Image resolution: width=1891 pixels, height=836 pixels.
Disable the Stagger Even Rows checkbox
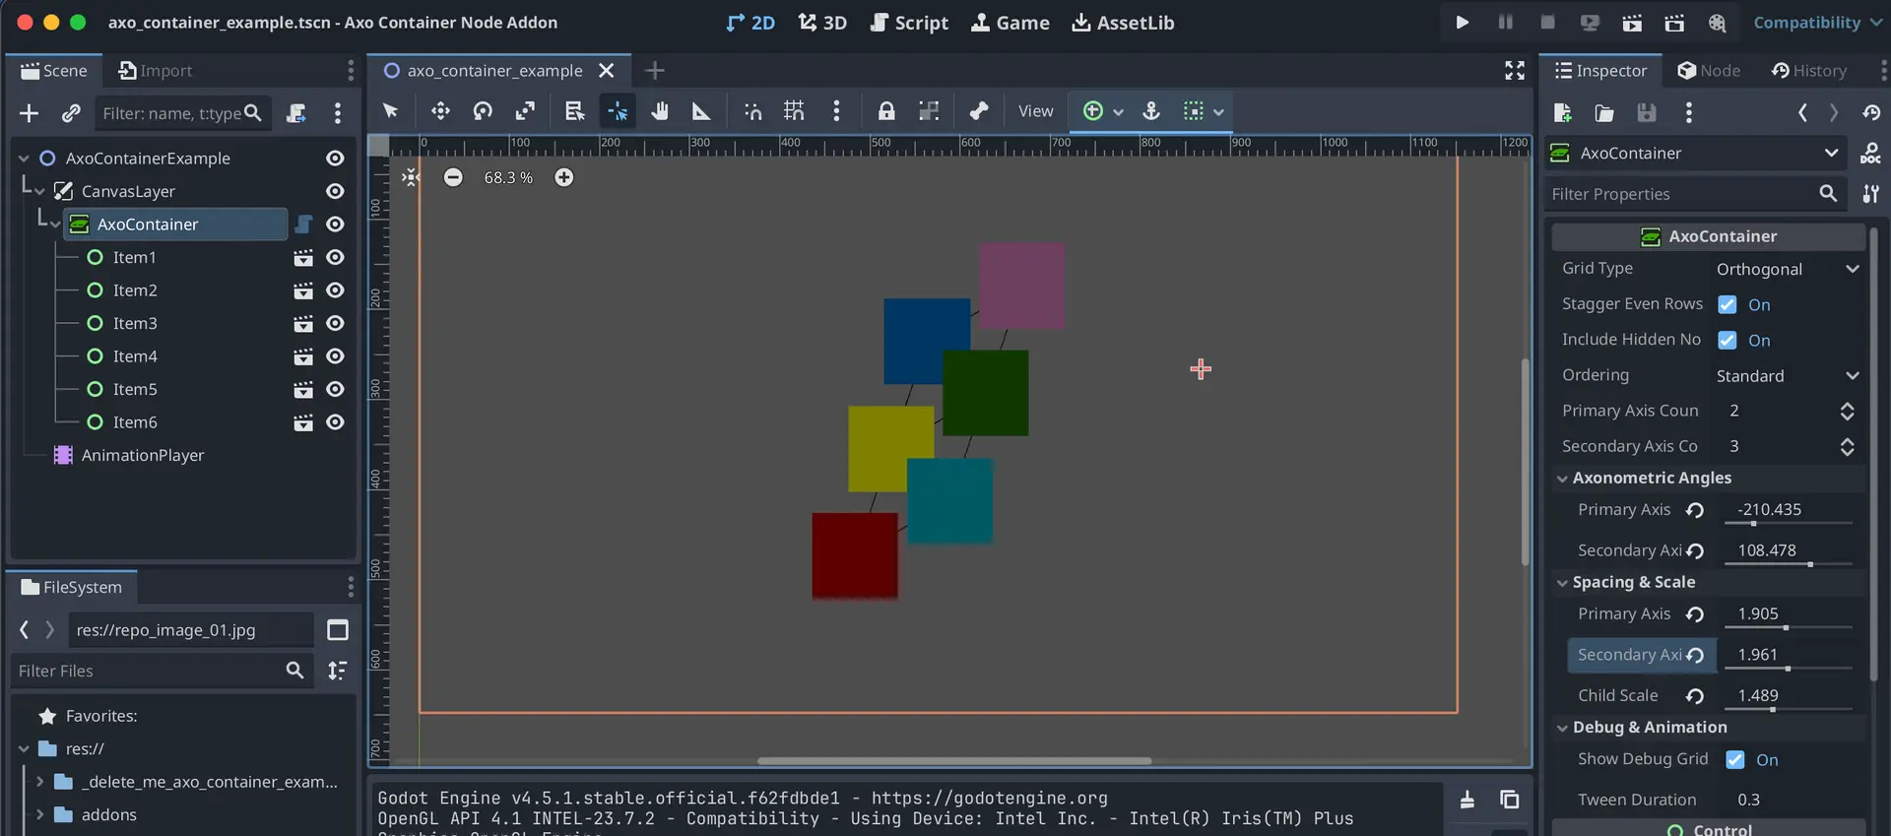1728,304
